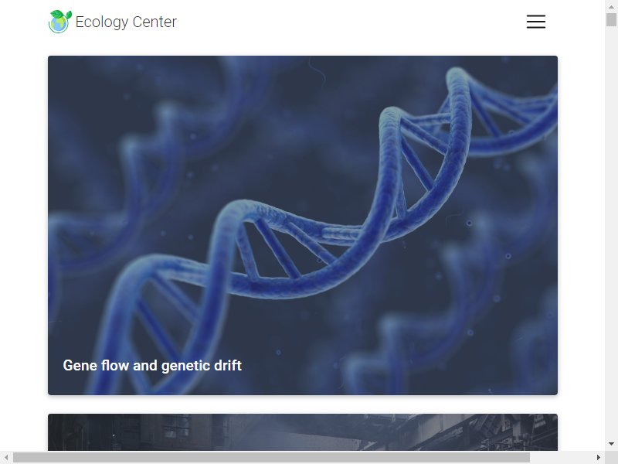Open the DNA helix article card image
Image resolution: width=618 pixels, height=464 pixels.
coord(303,225)
